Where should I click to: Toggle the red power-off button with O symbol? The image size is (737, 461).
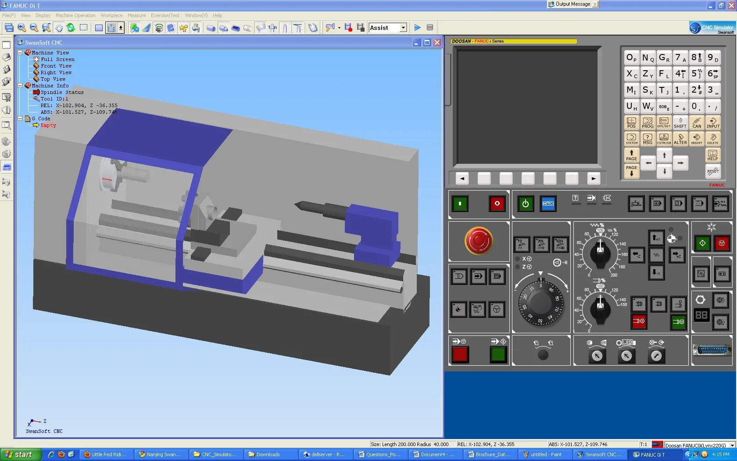pyautogui.click(x=497, y=203)
